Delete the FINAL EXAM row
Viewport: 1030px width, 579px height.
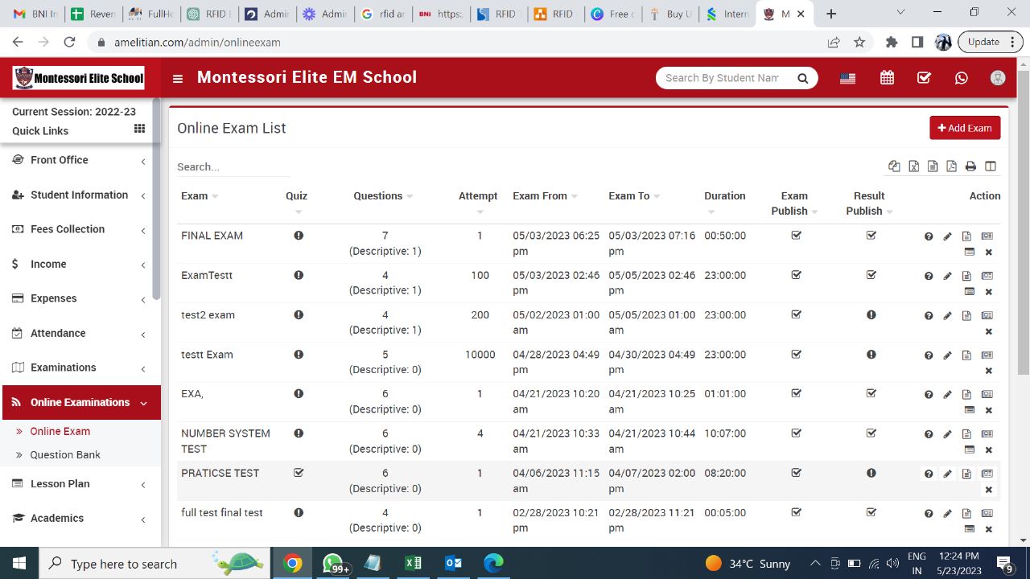989,253
